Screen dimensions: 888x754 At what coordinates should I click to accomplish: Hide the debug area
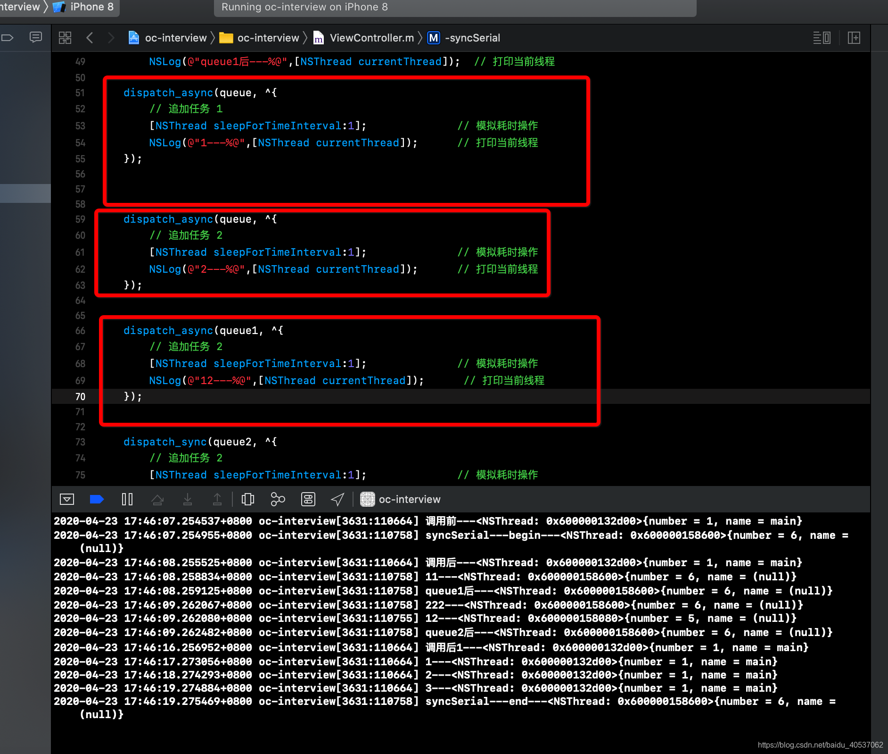pos(67,499)
